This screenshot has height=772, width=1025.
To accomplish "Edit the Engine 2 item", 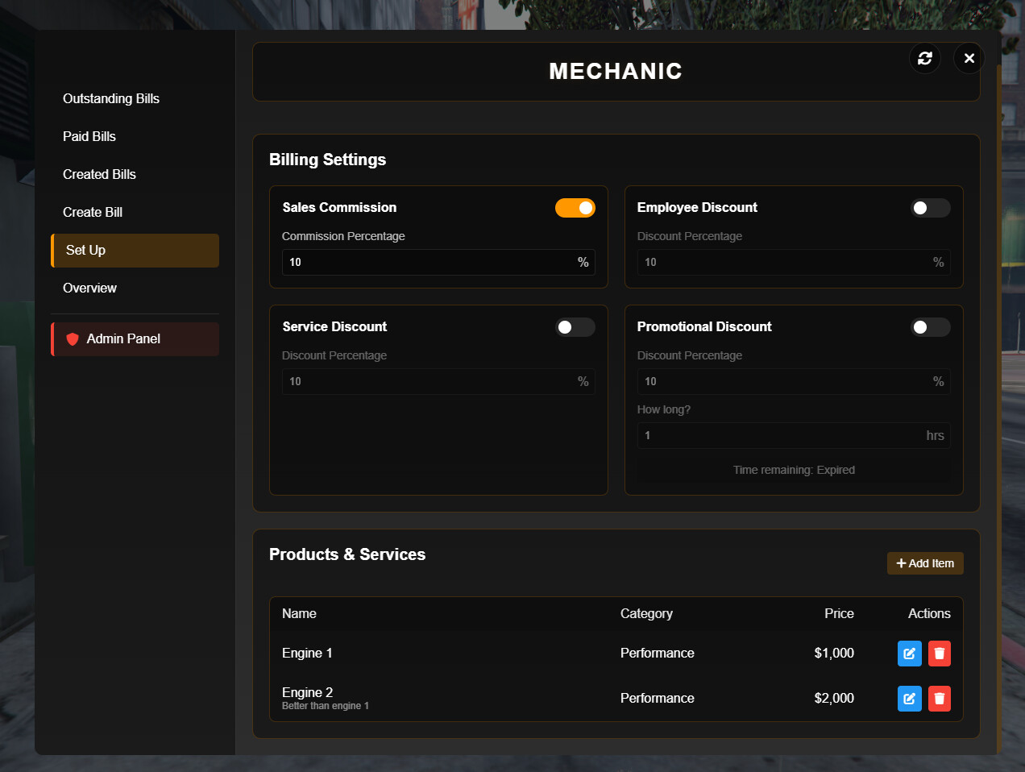I will pyautogui.click(x=909, y=699).
